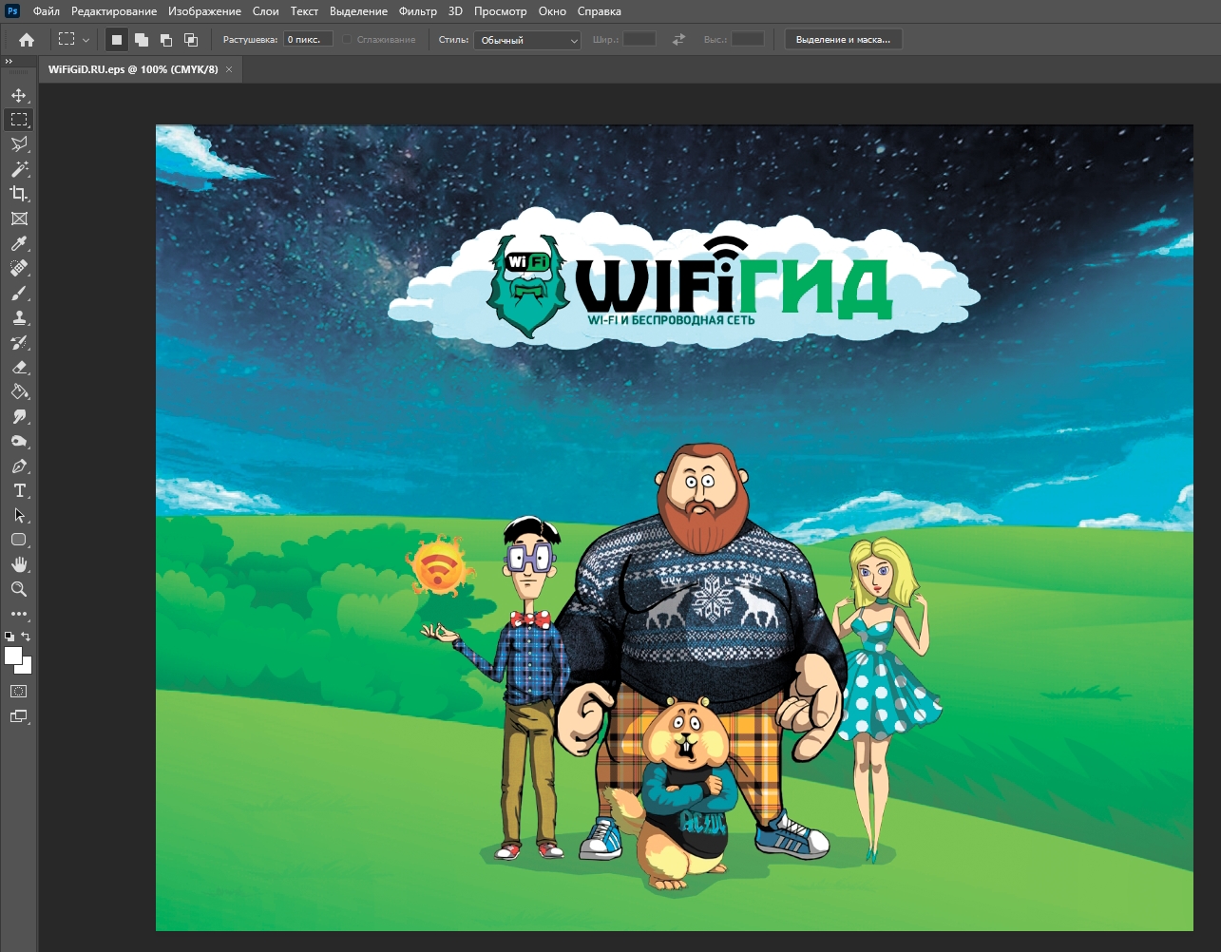Choose the Pen tool
This screenshot has height=952, width=1221.
click(19, 466)
